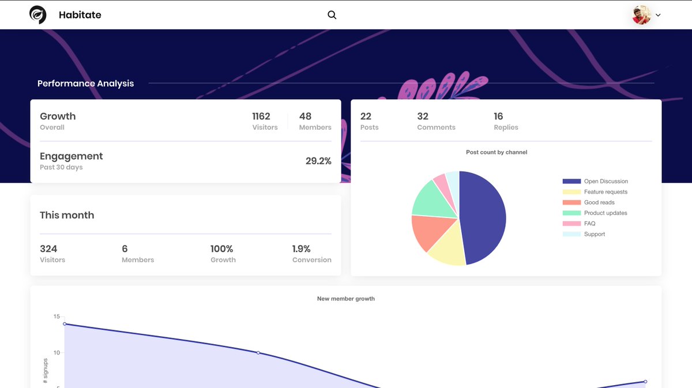This screenshot has height=388, width=692.
Task: Click the 16 Replies count
Action: point(498,116)
